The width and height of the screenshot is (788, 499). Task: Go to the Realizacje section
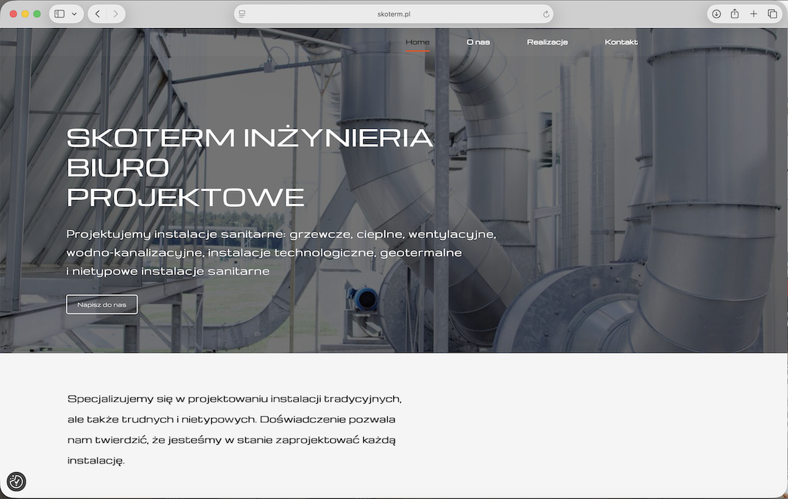(547, 42)
